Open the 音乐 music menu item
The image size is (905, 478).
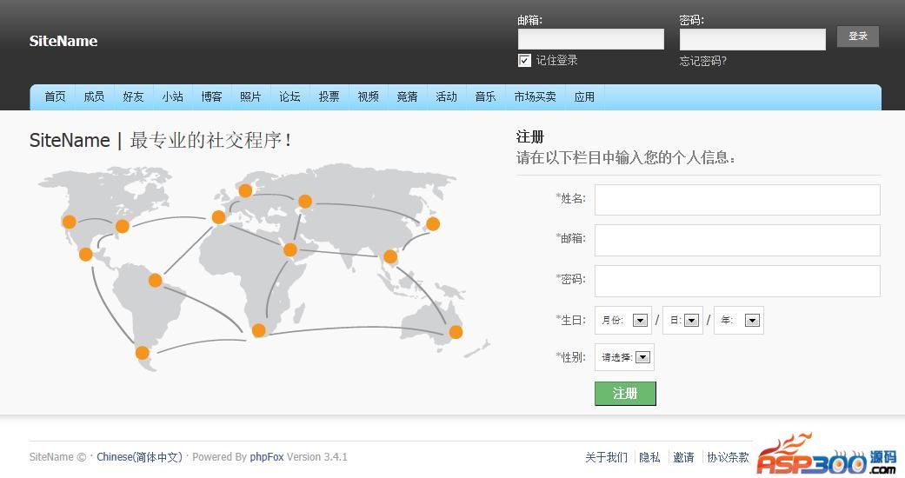pyautogui.click(x=485, y=97)
